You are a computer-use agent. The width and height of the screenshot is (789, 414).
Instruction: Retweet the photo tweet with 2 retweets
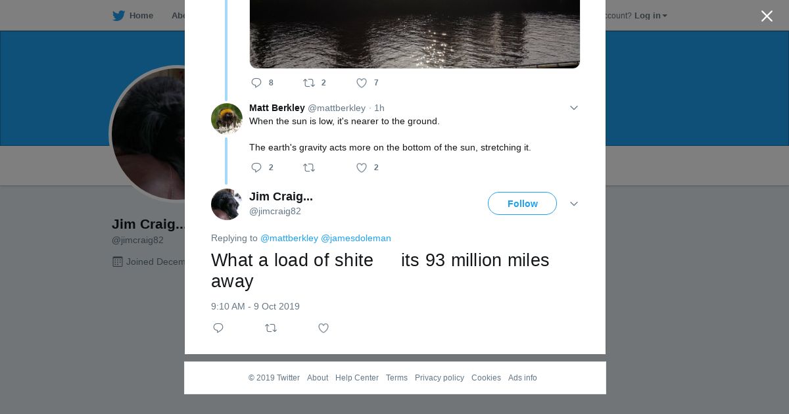pyautogui.click(x=309, y=83)
